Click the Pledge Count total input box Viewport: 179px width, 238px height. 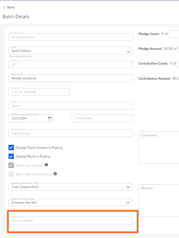[174, 34]
